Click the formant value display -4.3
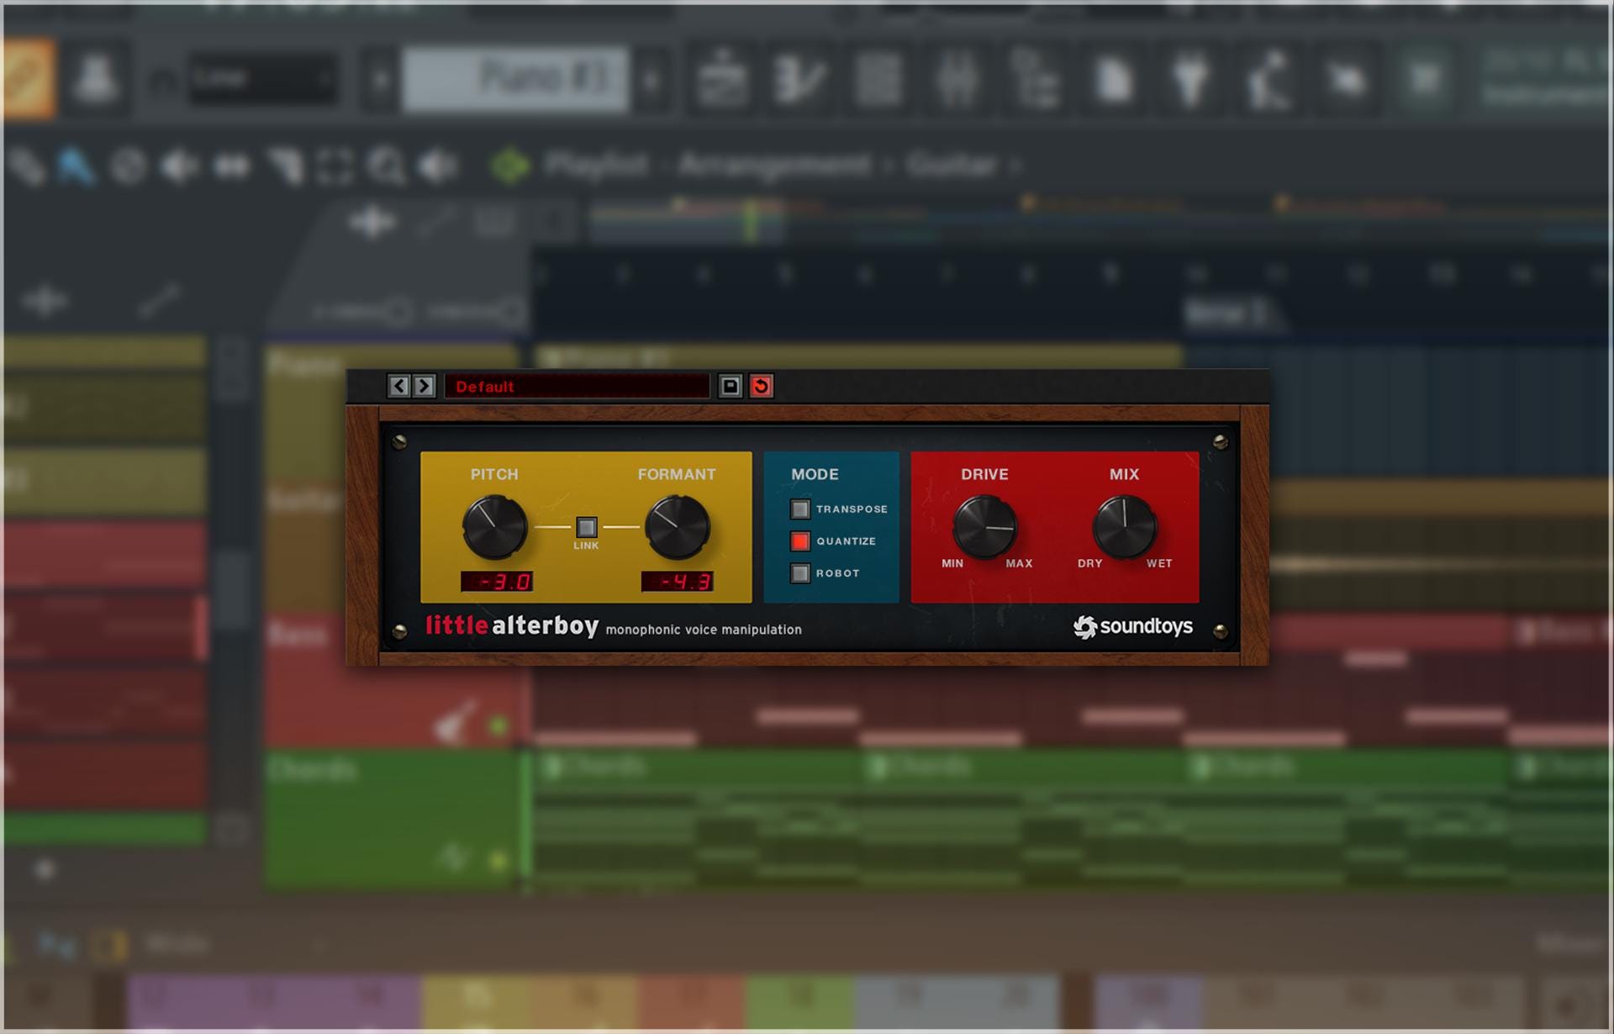The height and width of the screenshot is (1034, 1614). pos(678,581)
